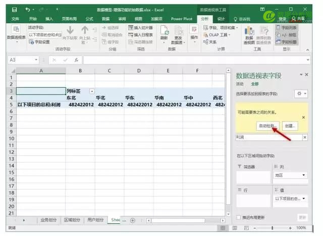
Task: Click the 共享 share button
Action: point(299,19)
